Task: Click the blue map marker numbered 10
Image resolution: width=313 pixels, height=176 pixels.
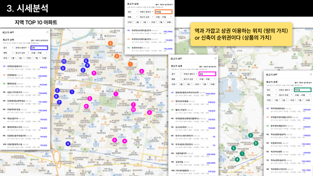Action: [x=64, y=61]
